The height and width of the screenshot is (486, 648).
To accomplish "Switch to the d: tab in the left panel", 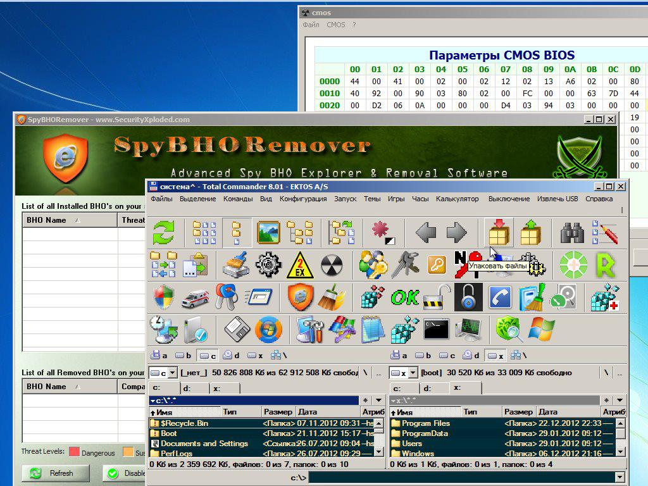I will [195, 389].
